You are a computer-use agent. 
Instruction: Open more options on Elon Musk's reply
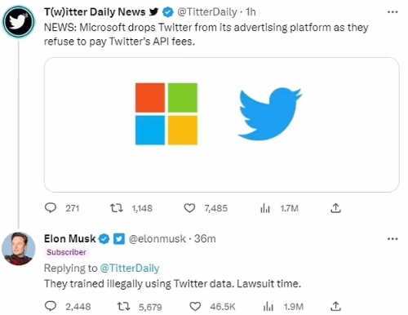[x=392, y=239]
